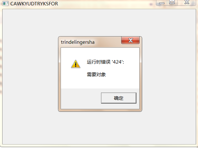Click the trindelingersha dialog title text

pos(78,42)
